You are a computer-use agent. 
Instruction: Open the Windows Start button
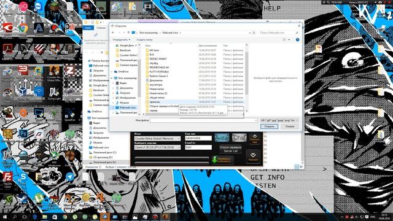pyautogui.click(x=5, y=217)
